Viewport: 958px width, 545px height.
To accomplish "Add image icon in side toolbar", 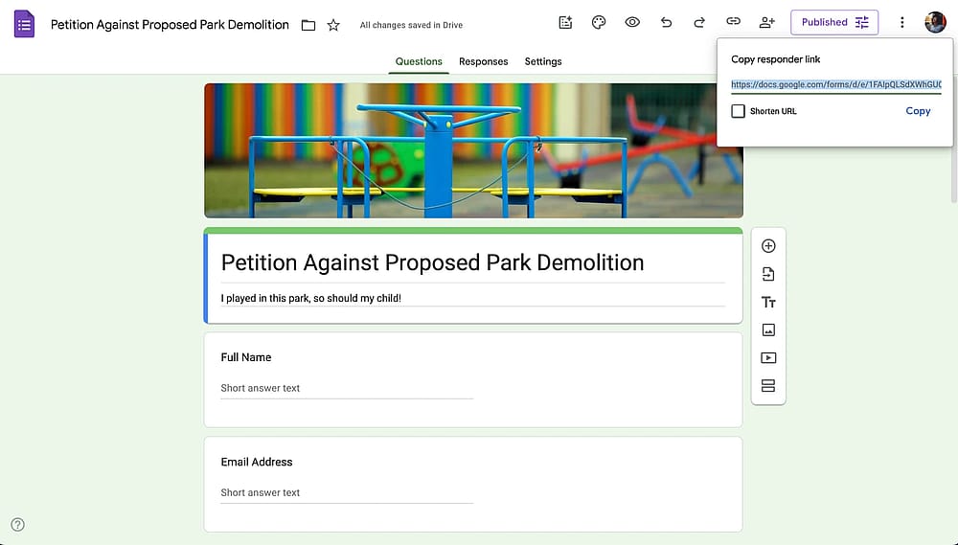I will click(768, 329).
